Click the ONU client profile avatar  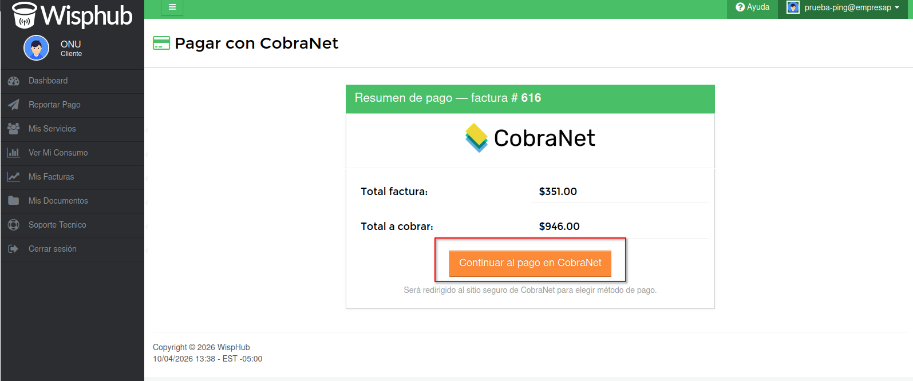[x=36, y=48]
